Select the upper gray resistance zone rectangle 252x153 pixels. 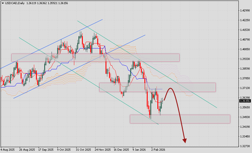(x=95, y=58)
